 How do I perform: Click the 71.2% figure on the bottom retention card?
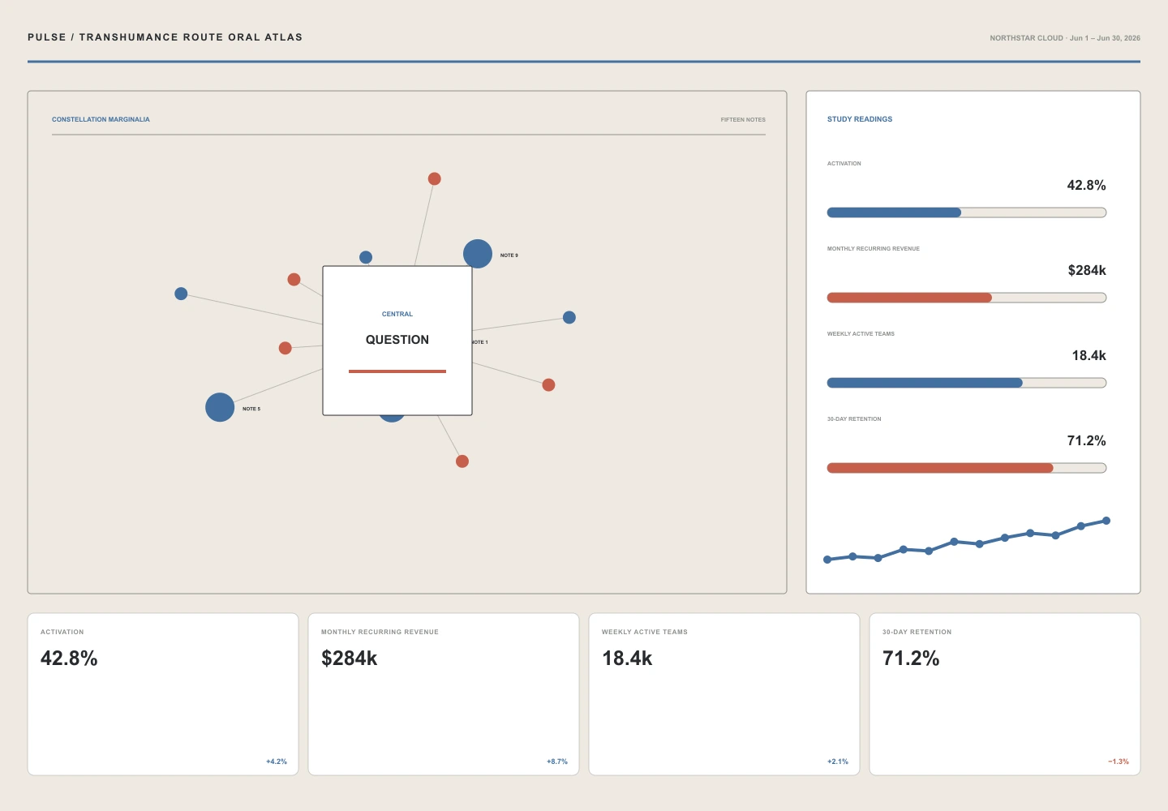click(x=911, y=659)
